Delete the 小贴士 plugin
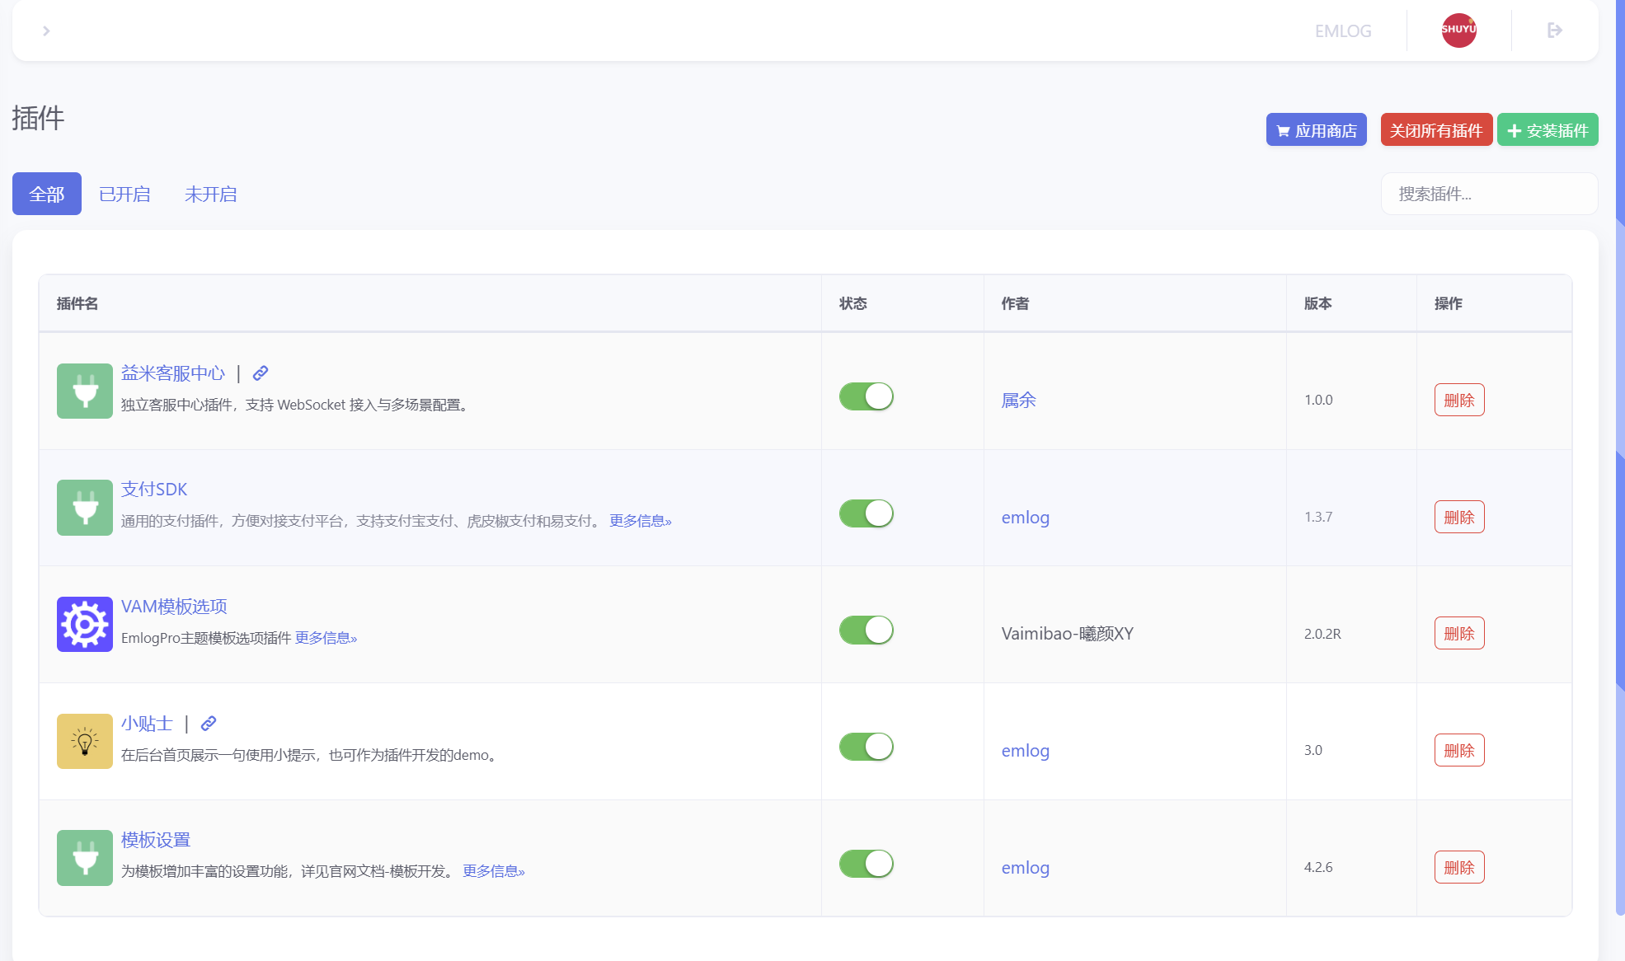Image resolution: width=1625 pixels, height=961 pixels. click(x=1458, y=751)
